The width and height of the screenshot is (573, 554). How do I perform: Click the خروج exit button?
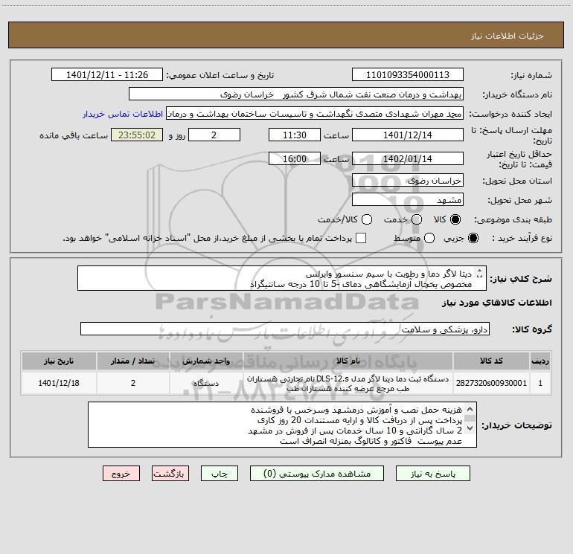pos(121,474)
